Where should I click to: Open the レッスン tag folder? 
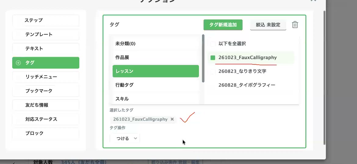coord(156,71)
